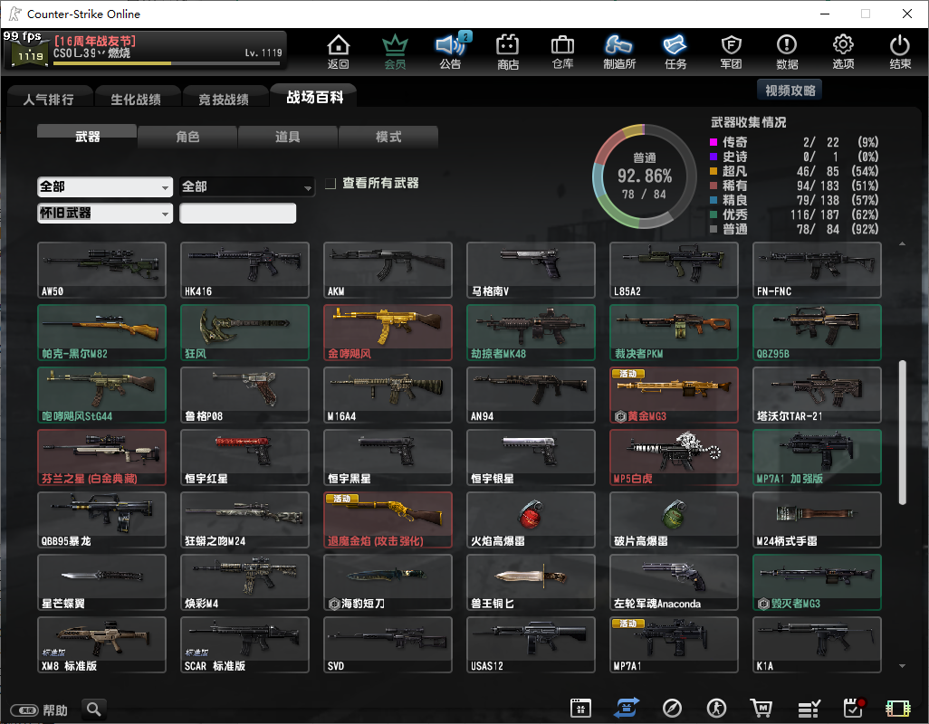Click the 普通 92.86% collection ring chart
This screenshot has width=929, height=724.
click(x=645, y=176)
